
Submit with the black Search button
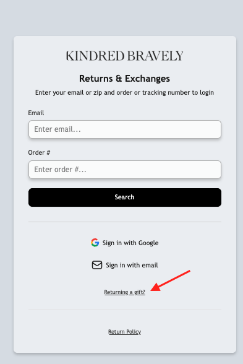click(125, 197)
